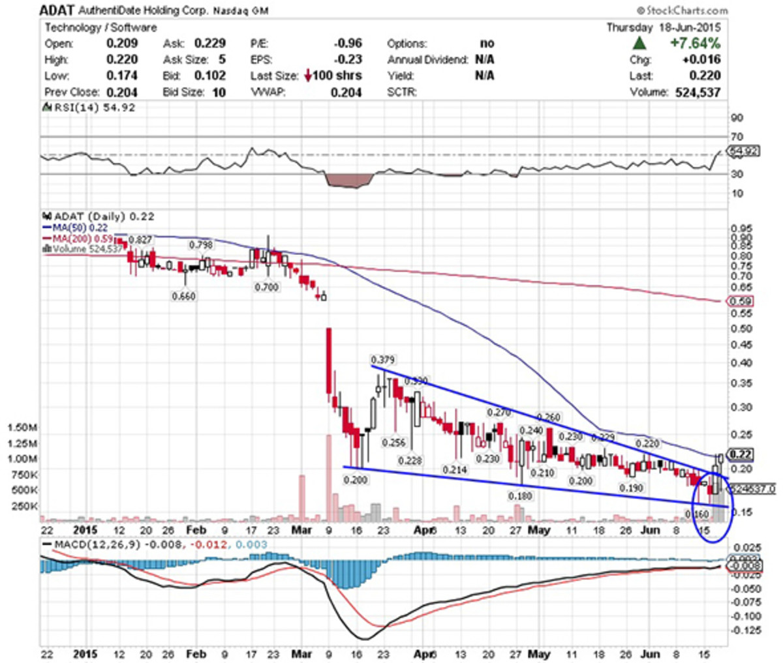This screenshot has width=783, height=663.
Task: Click the Low price 0.174
Action: click(122, 76)
